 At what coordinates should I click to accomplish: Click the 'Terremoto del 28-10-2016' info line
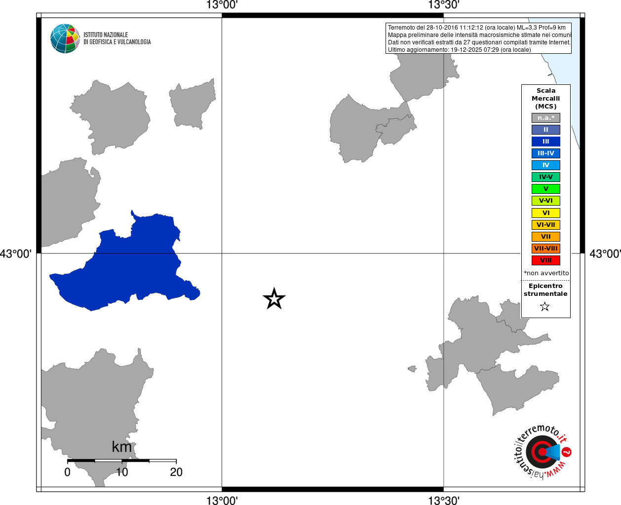(477, 28)
